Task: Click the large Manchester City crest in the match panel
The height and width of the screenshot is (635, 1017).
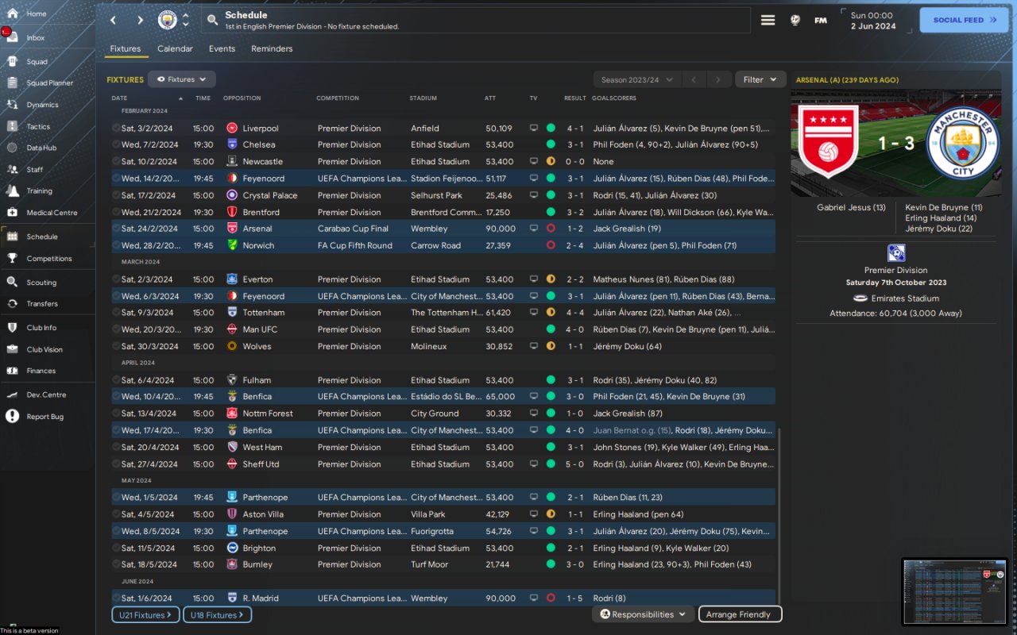Action: click(963, 143)
